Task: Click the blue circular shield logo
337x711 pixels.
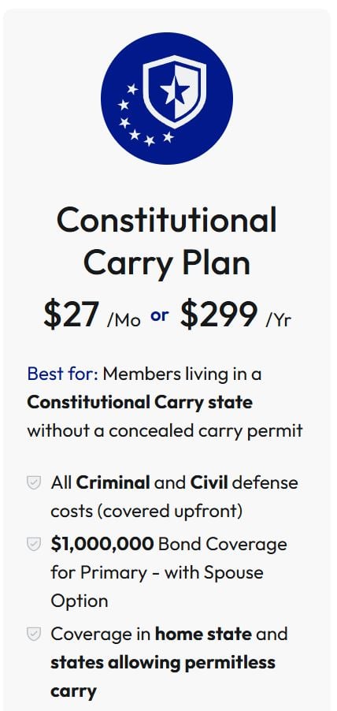Action: point(167,99)
